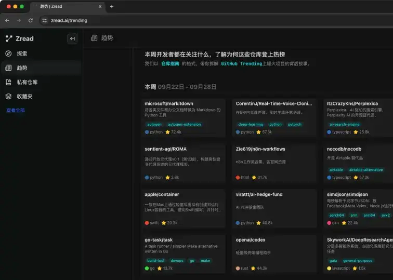Open a new browser tab
The height and width of the screenshot is (280, 393).
tap(112, 7)
